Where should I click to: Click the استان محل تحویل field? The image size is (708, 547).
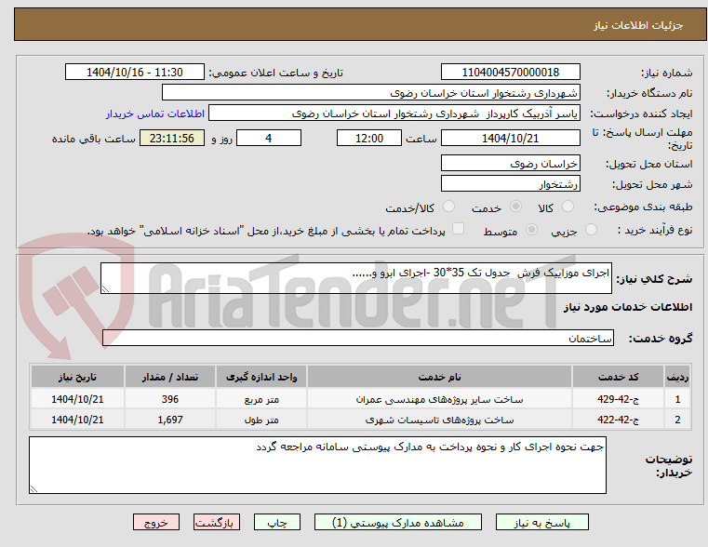tap(510, 164)
